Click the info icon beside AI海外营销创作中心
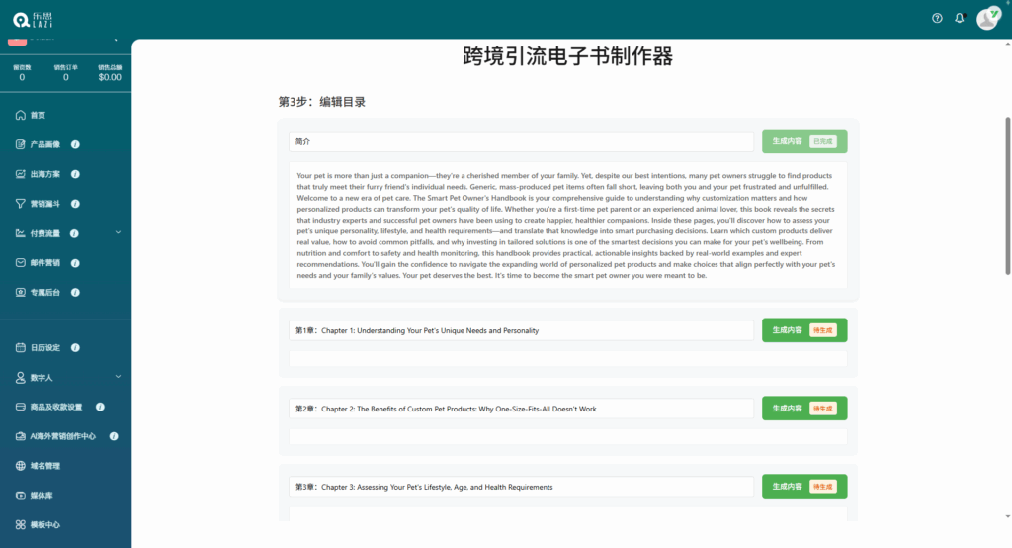This screenshot has height=548, width=1012. (114, 436)
